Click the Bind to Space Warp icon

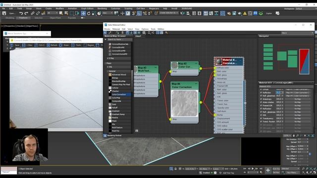tap(43, 13)
